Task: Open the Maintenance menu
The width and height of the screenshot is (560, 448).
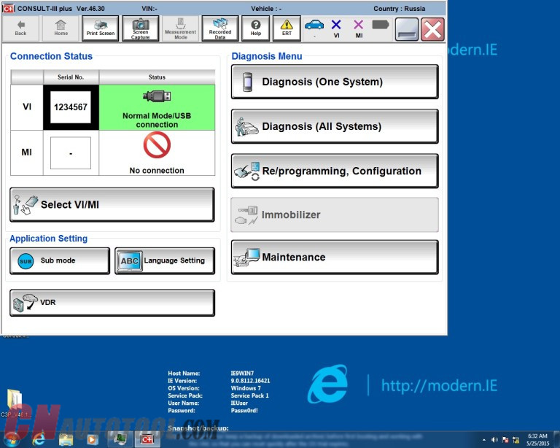Action: point(335,258)
